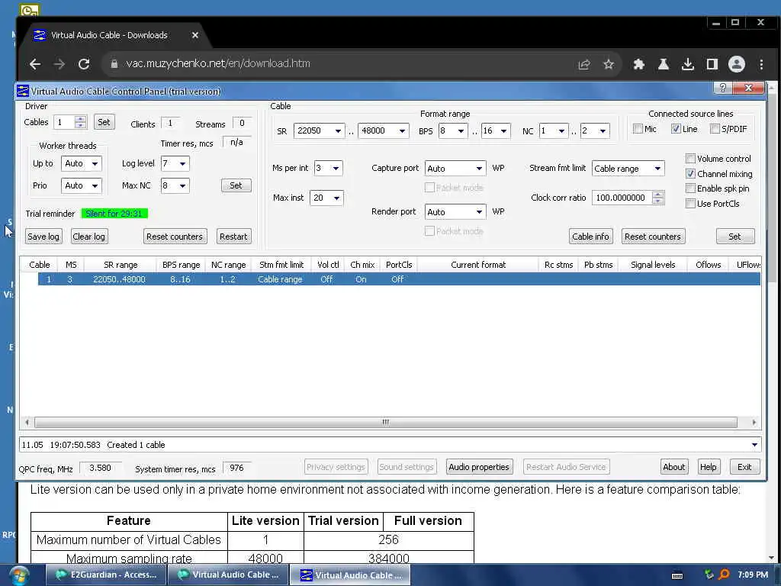
Task: Open the Chrome three-dot menu
Action: pyautogui.click(x=761, y=64)
